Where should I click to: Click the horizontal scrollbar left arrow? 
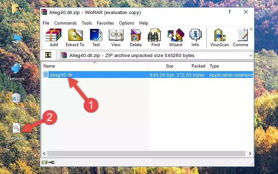(x=44, y=153)
